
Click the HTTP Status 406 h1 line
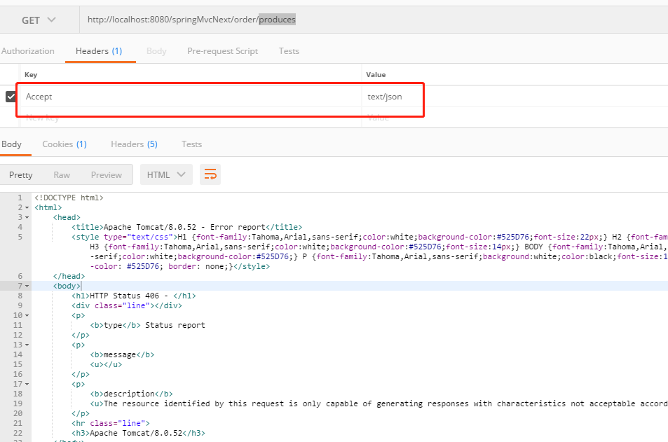click(134, 296)
